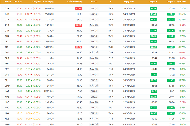190x126 pixels.
Task: Sort by the ROBOT column header
Action: [94, 2]
